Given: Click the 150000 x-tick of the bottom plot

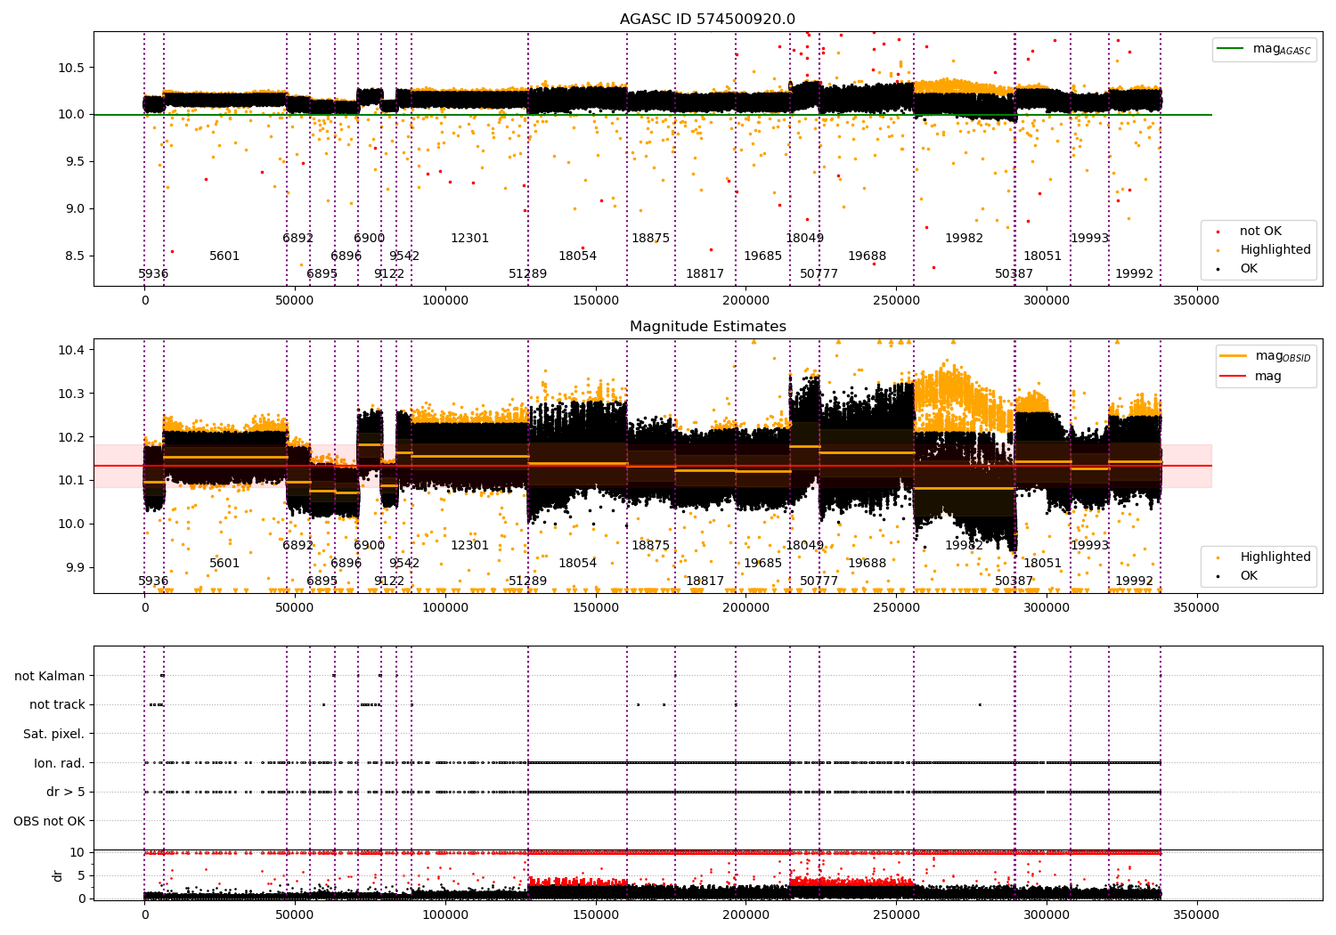Looking at the screenshot, I should [x=595, y=915].
